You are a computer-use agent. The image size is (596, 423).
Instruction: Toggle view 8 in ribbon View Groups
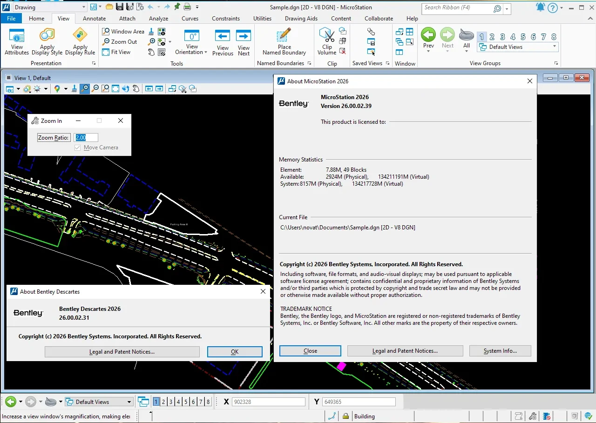[554, 37]
